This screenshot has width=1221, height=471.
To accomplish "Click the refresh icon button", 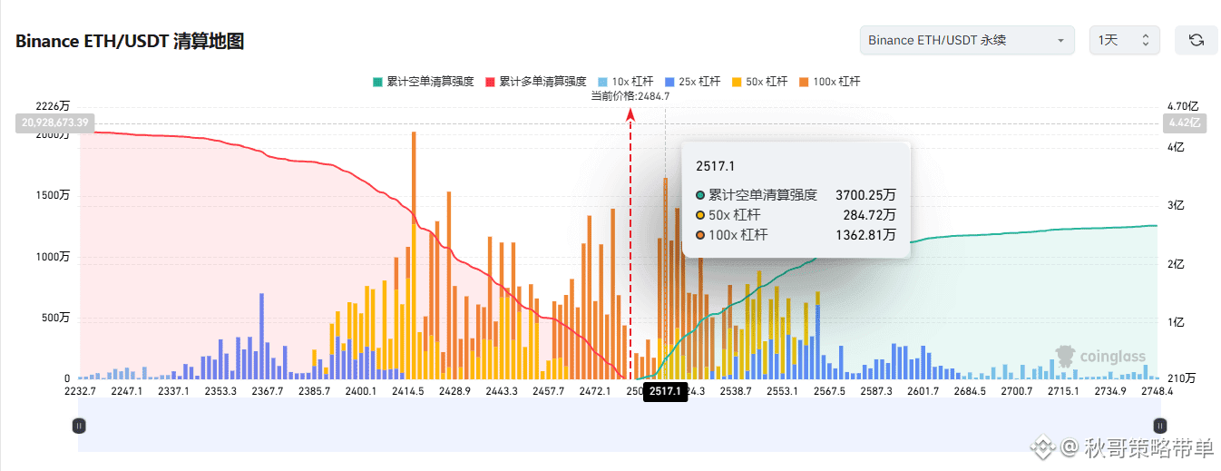I will (1196, 40).
